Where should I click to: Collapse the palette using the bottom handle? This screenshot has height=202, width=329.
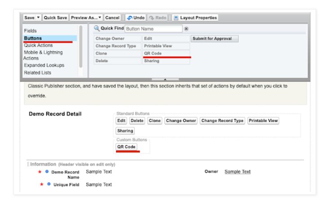[x=165, y=79]
